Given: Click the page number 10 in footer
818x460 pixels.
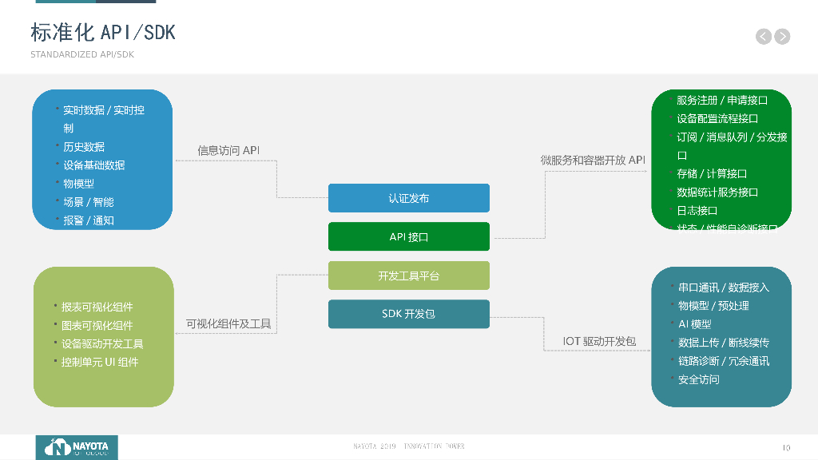Looking at the screenshot, I should pos(786,446).
